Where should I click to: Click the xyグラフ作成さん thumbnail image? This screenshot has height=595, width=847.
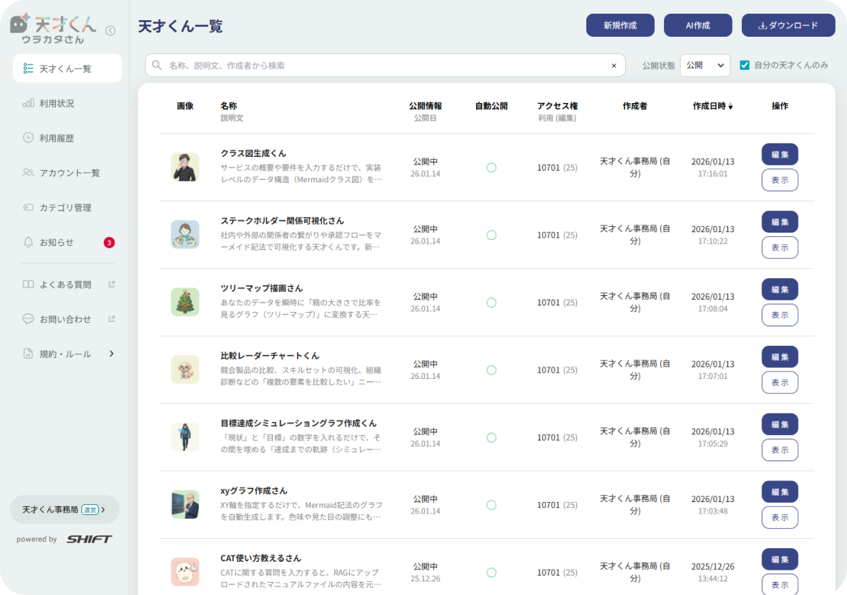tap(185, 504)
